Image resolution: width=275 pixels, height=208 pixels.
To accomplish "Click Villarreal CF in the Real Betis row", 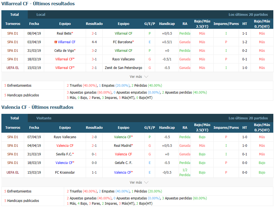I will tap(123, 34).
